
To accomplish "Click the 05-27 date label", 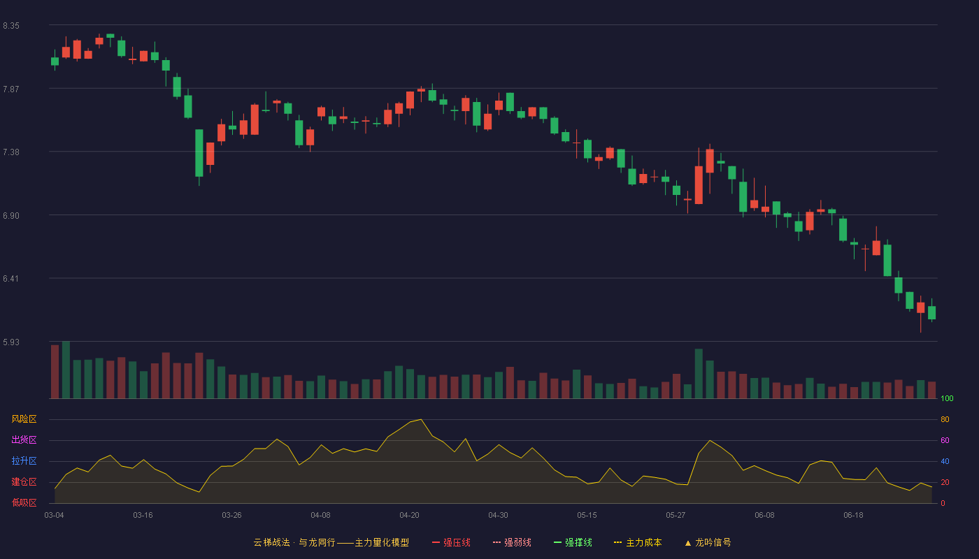I will click(676, 515).
